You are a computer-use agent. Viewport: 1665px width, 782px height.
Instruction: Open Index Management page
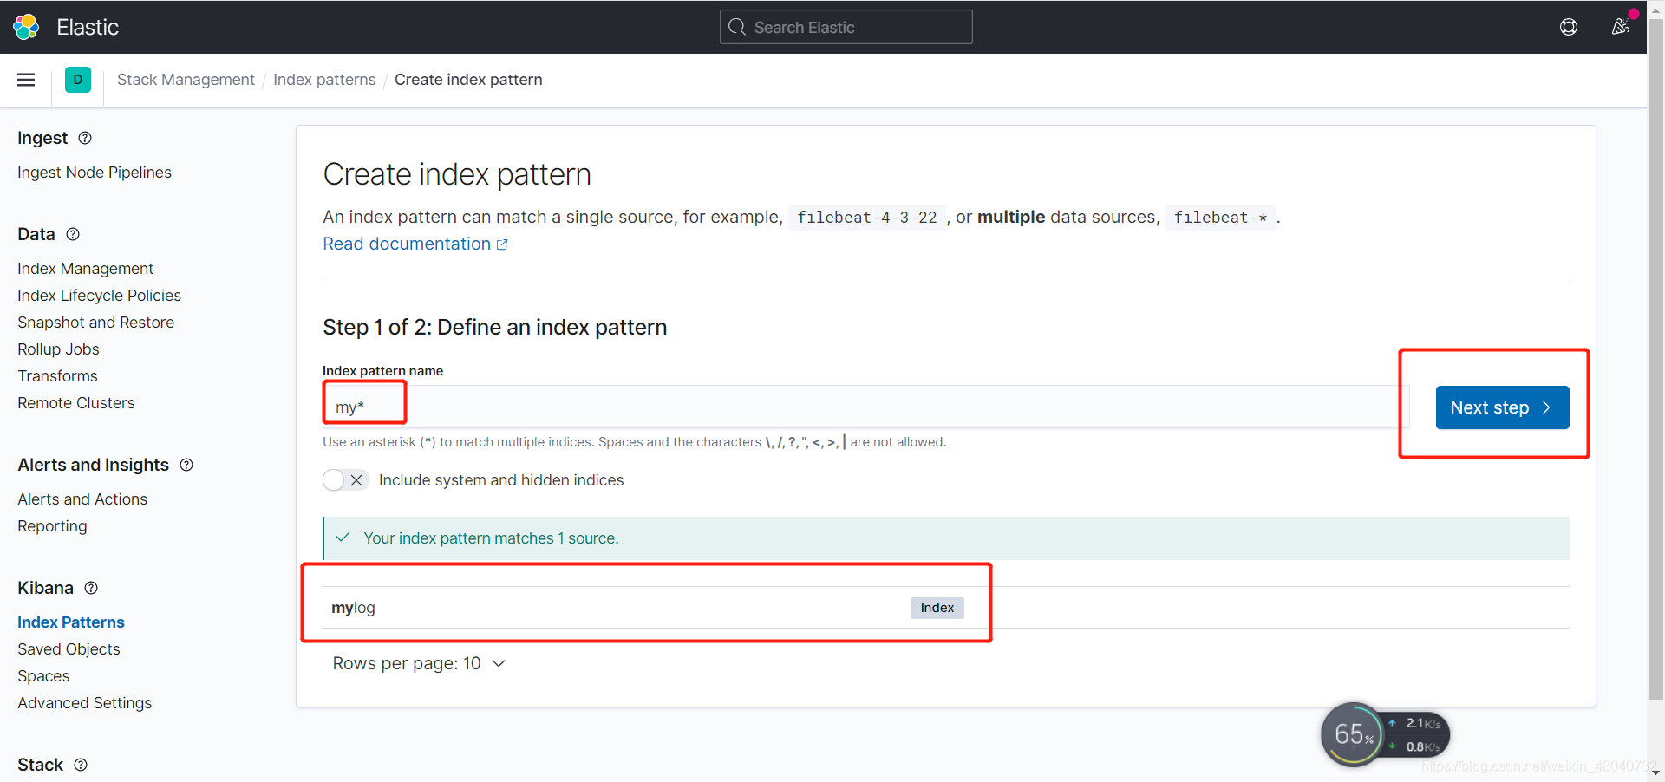click(85, 269)
